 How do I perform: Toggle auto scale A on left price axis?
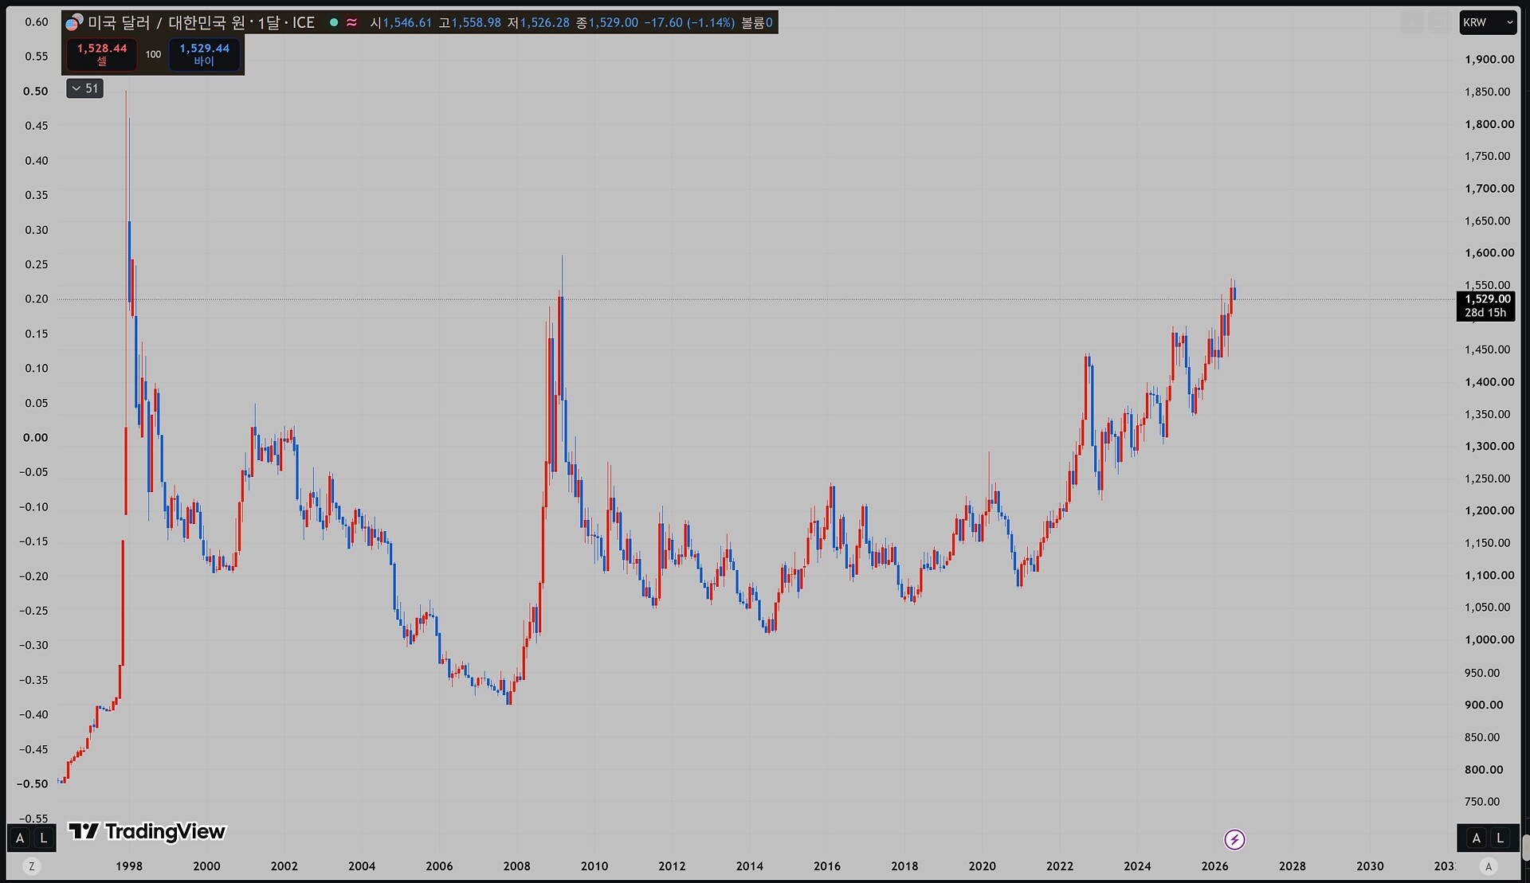[20, 838]
